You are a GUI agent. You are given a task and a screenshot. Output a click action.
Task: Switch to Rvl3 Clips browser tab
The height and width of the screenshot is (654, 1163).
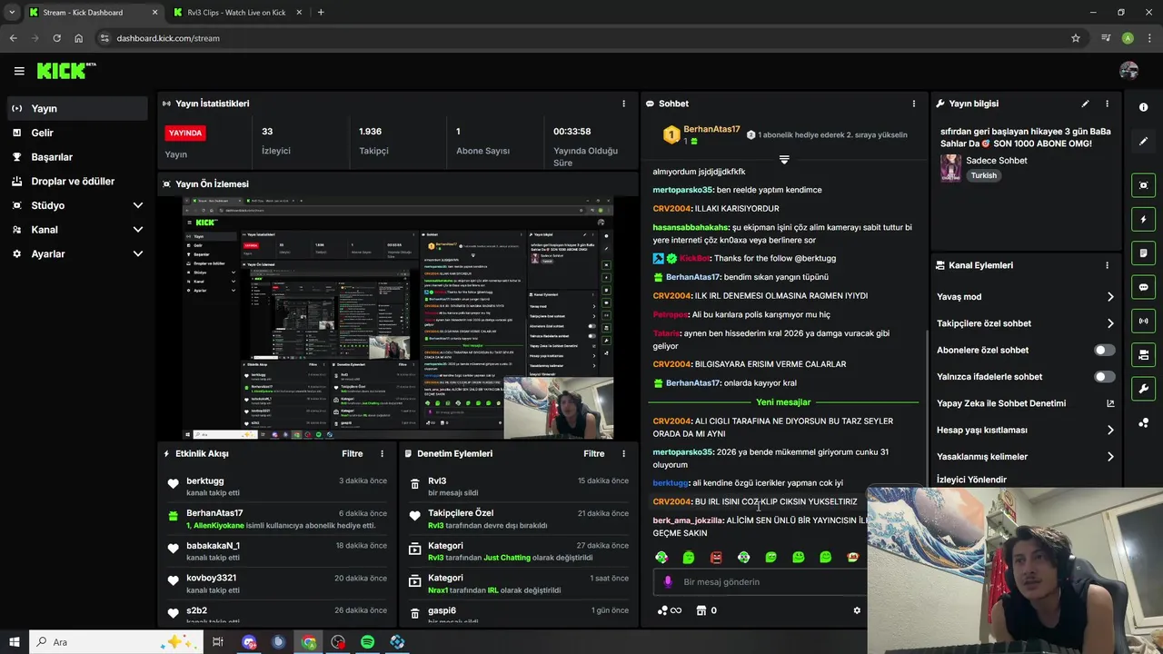point(239,13)
